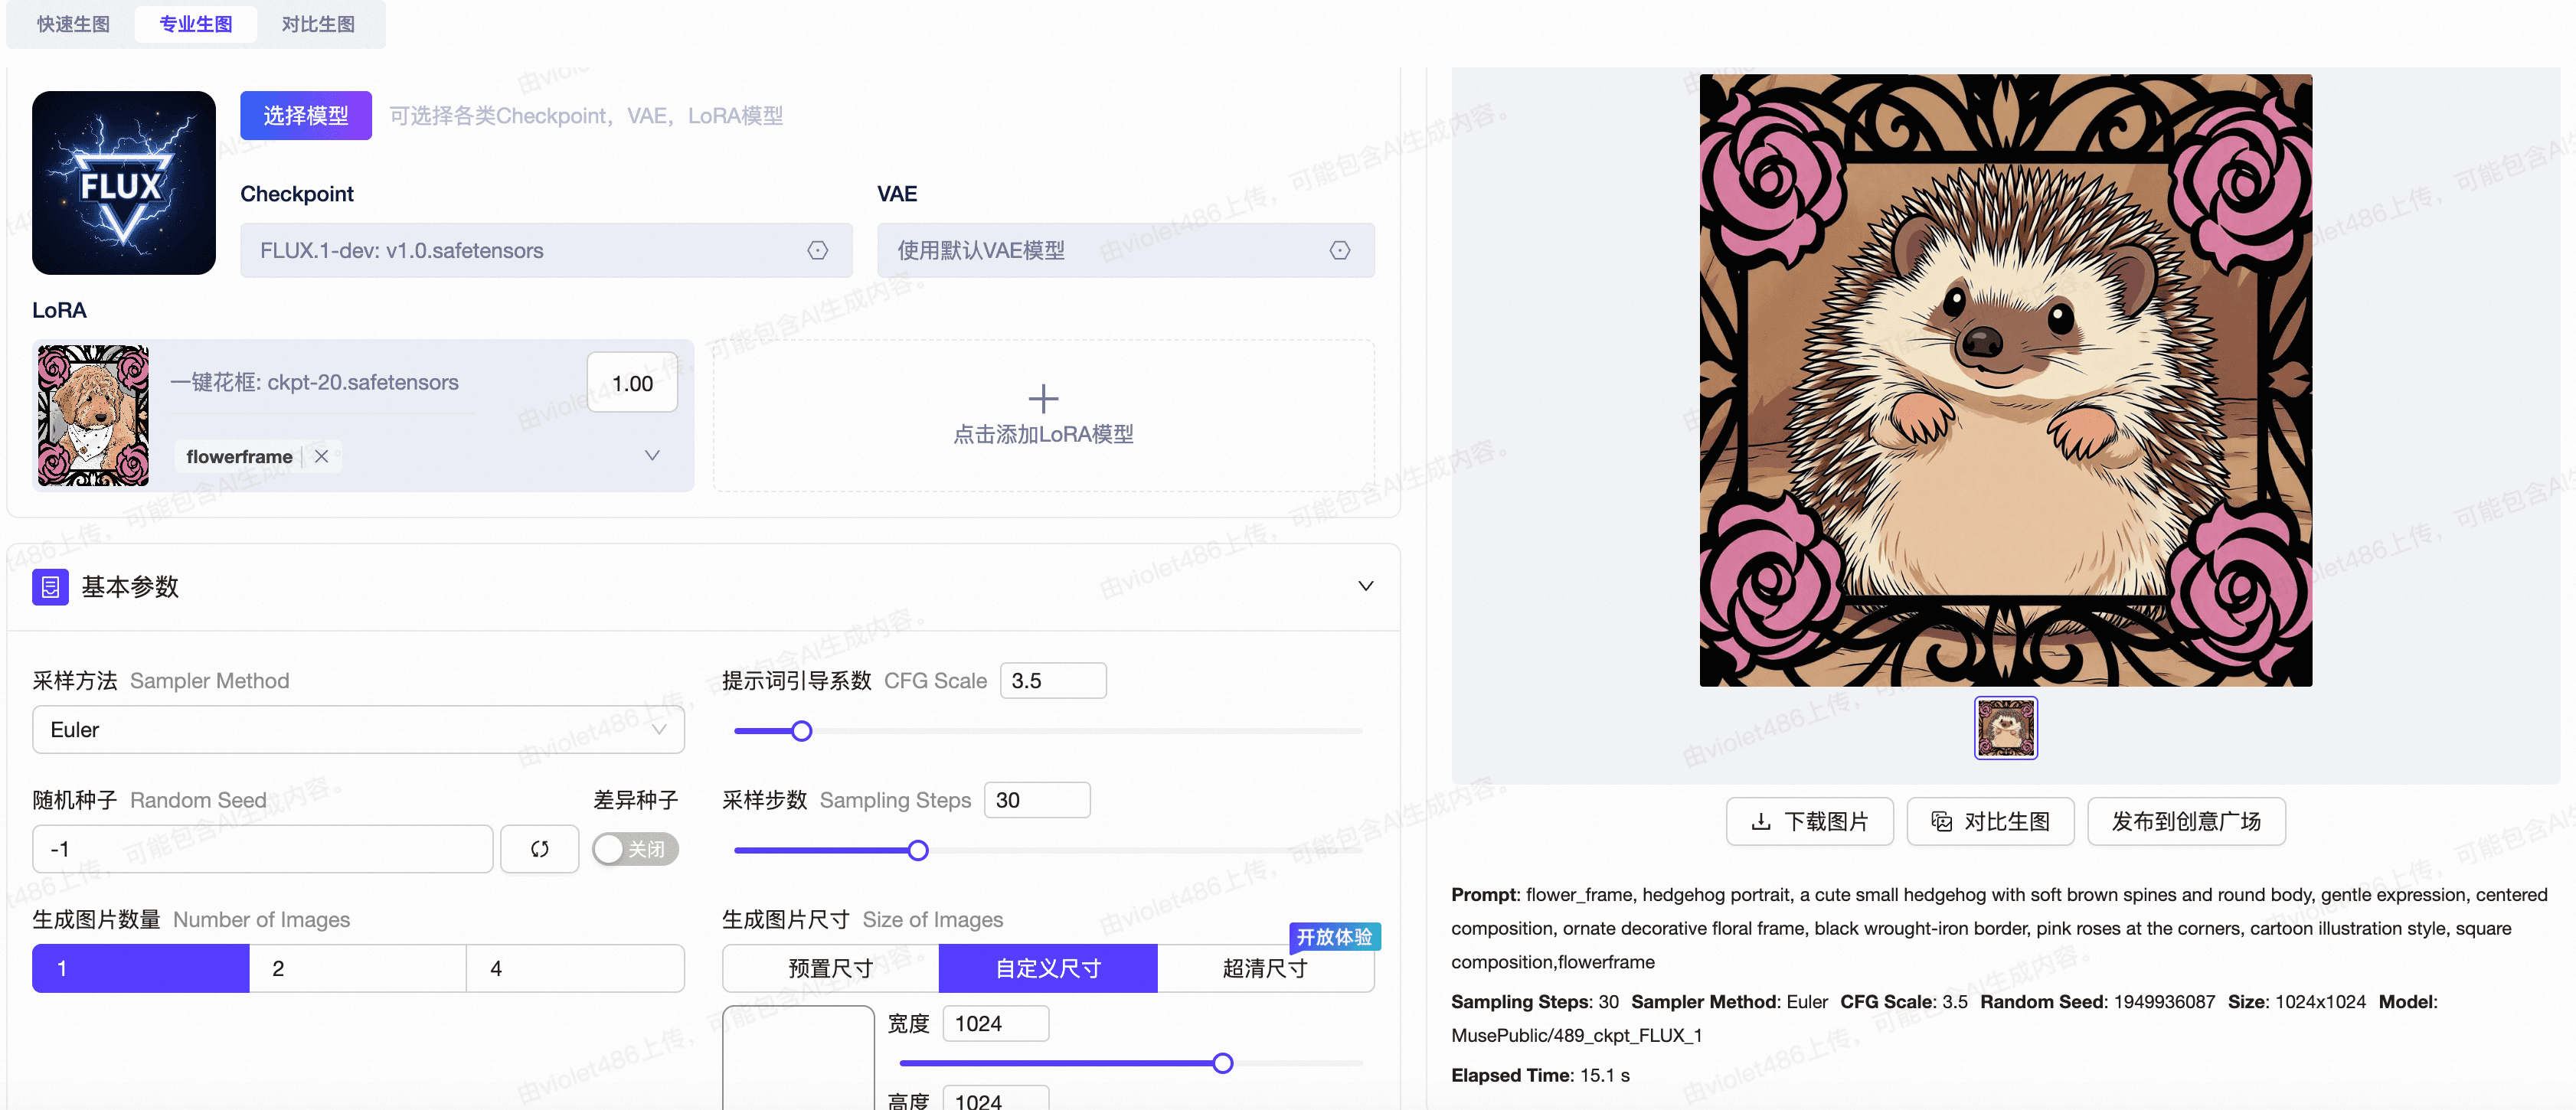Select 4 for Number of Images
The width and height of the screenshot is (2576, 1110).
click(x=574, y=968)
